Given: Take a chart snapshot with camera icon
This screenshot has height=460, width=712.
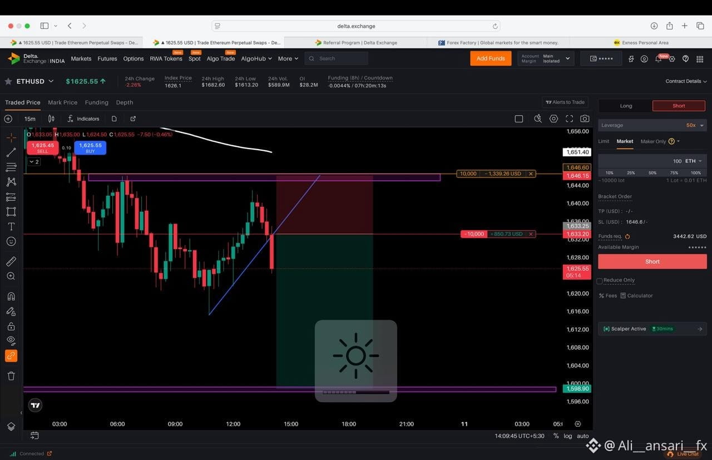Looking at the screenshot, I should point(585,118).
